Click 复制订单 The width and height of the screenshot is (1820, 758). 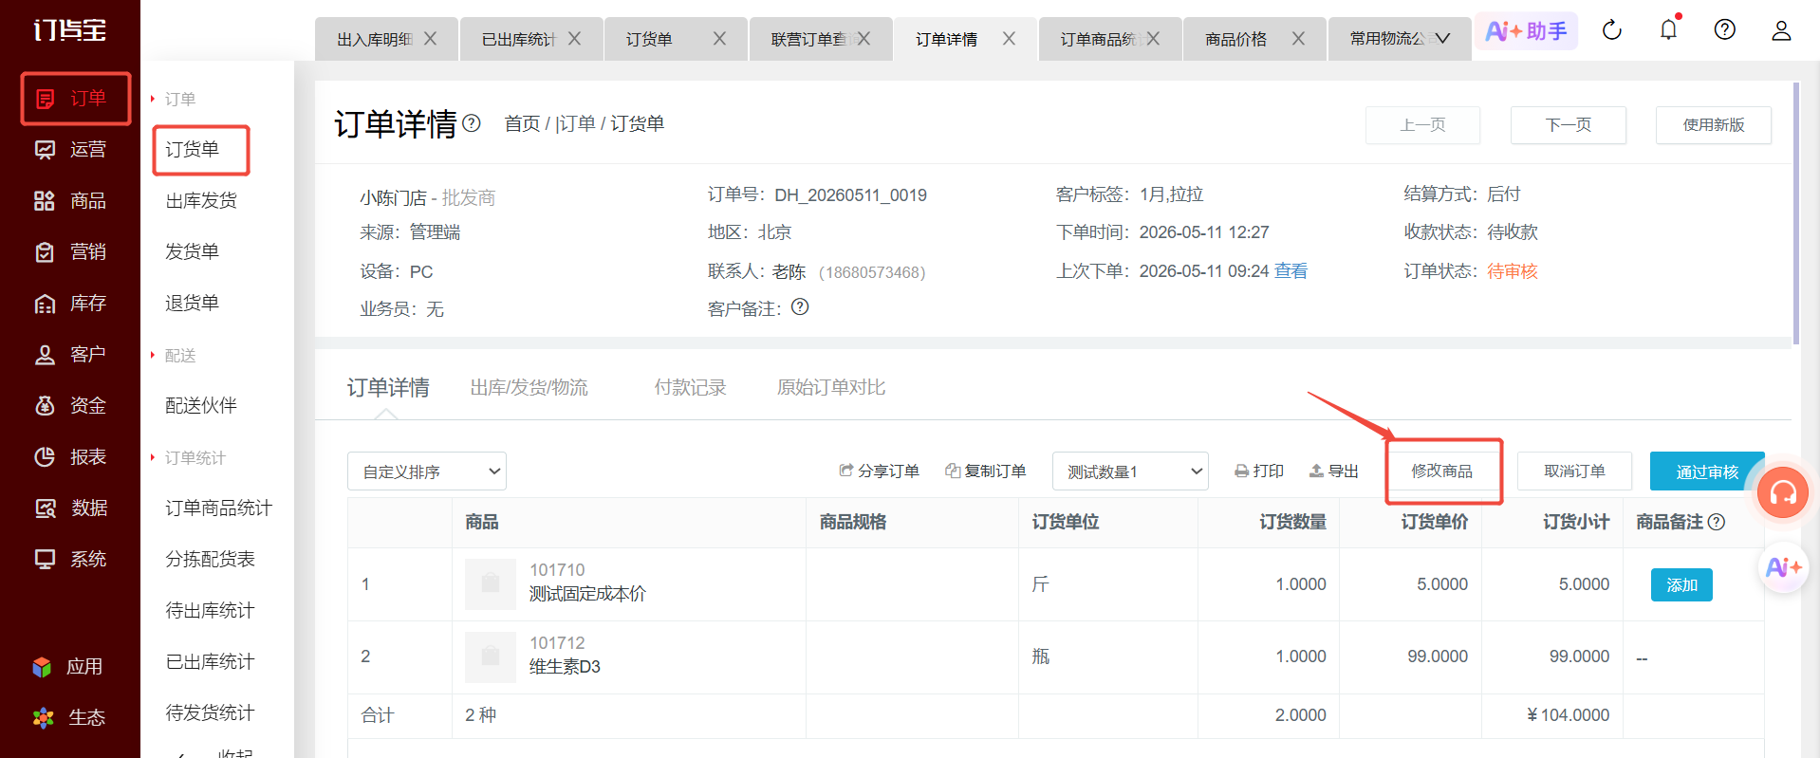point(986,471)
